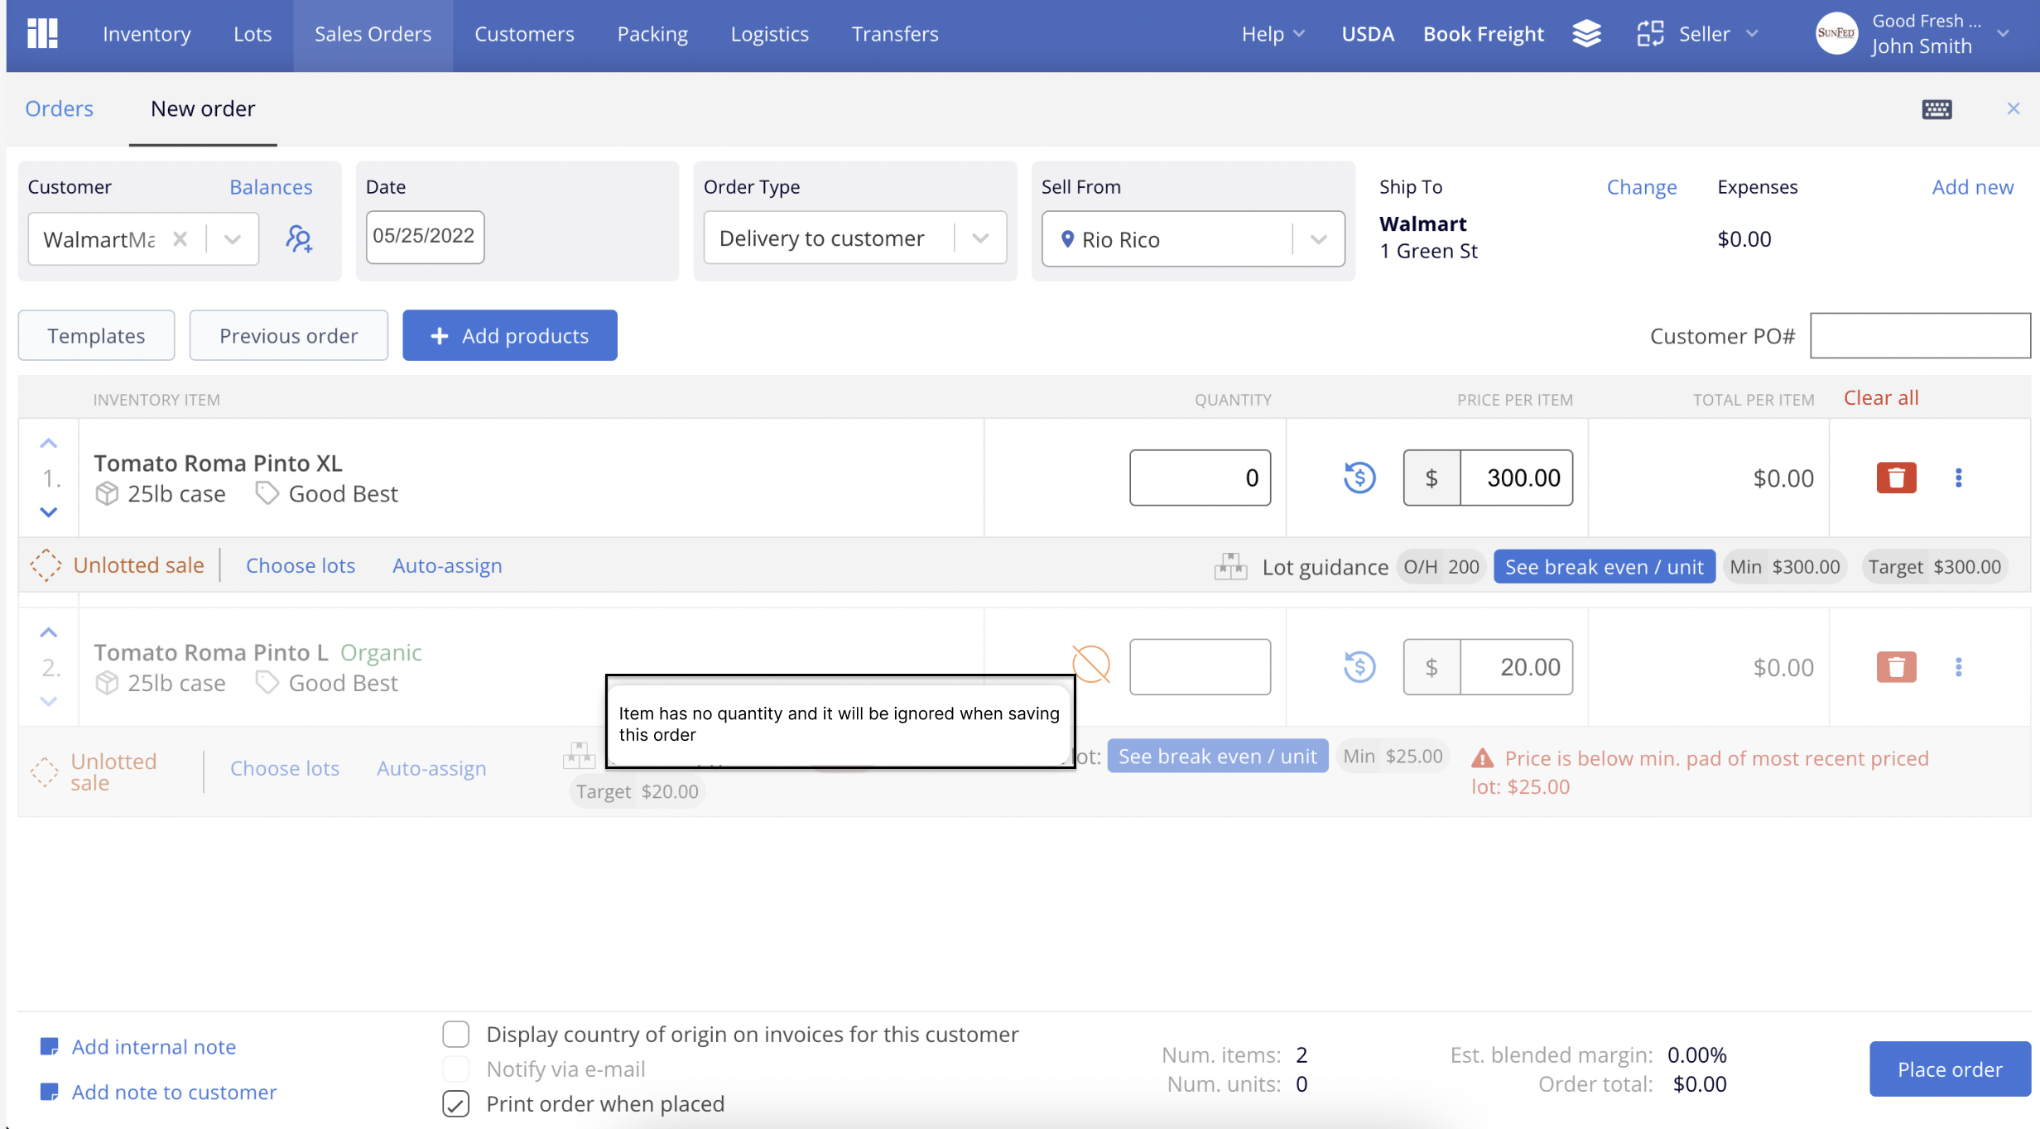The image size is (2040, 1129).
Task: Move Tomato Roma Pinto L row up
Action: [49, 633]
